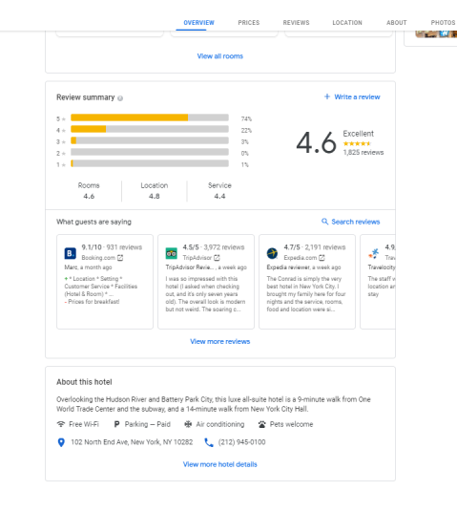The width and height of the screenshot is (457, 512).
Task: Click the yellow star rating icons
Action: (x=357, y=143)
